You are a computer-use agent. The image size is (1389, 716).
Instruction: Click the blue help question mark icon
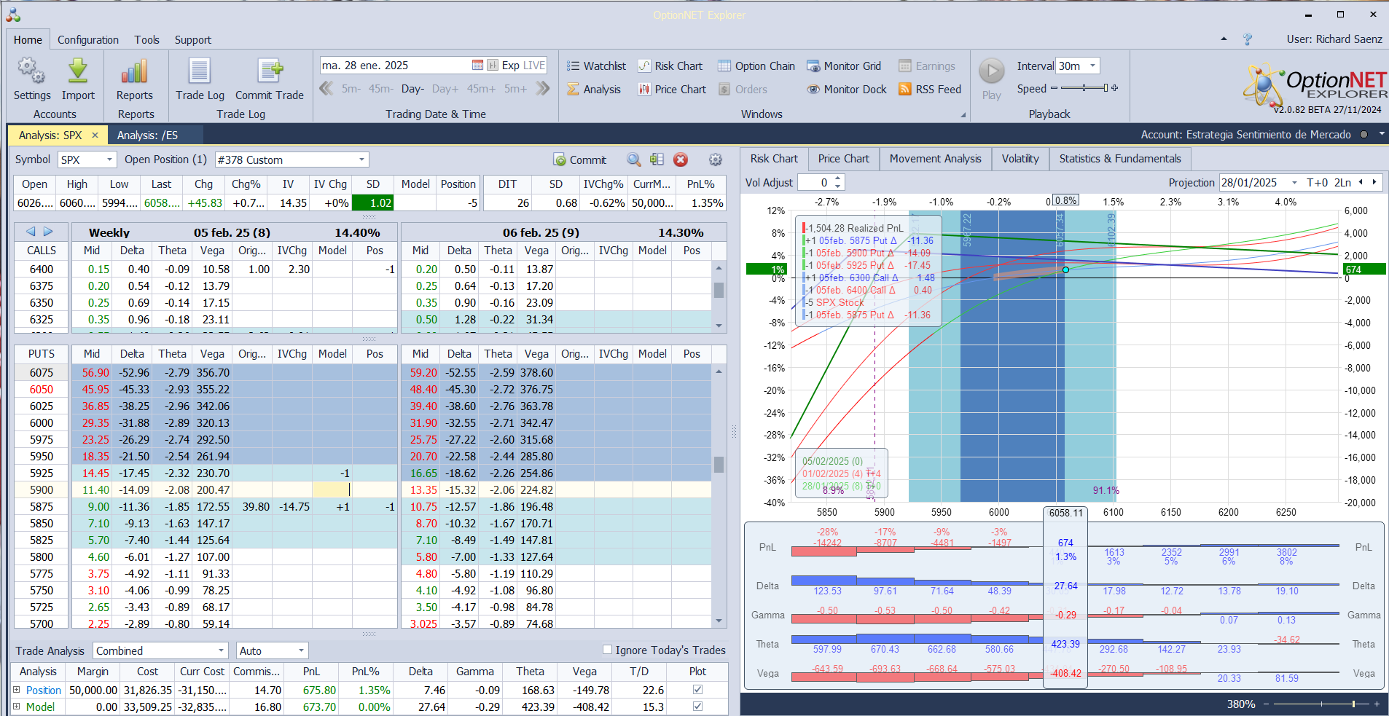pyautogui.click(x=1248, y=39)
